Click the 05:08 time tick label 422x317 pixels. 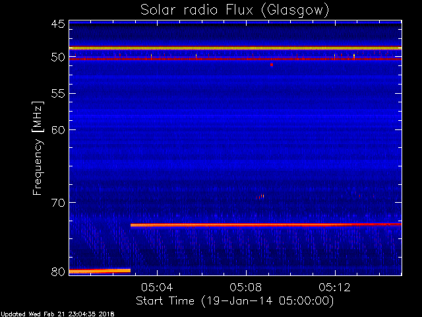246,287
